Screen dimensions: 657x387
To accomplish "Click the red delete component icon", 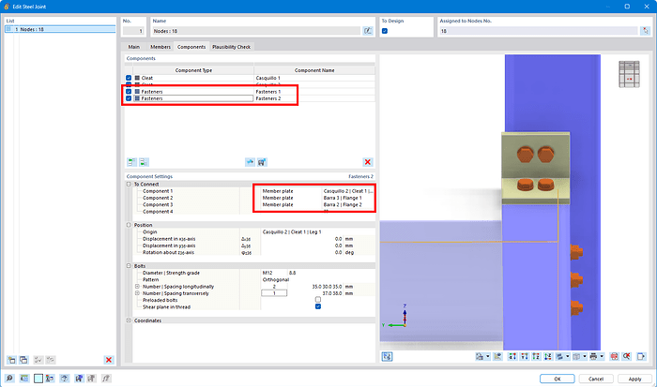I will coord(368,162).
